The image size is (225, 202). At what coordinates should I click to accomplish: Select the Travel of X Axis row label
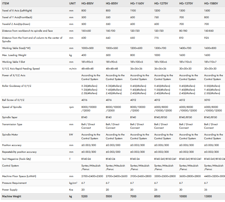[x=16, y=11]
